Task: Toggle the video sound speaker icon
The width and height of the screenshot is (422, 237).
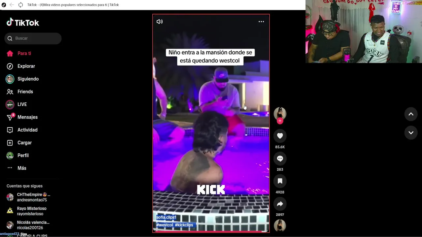Action: pos(160,21)
